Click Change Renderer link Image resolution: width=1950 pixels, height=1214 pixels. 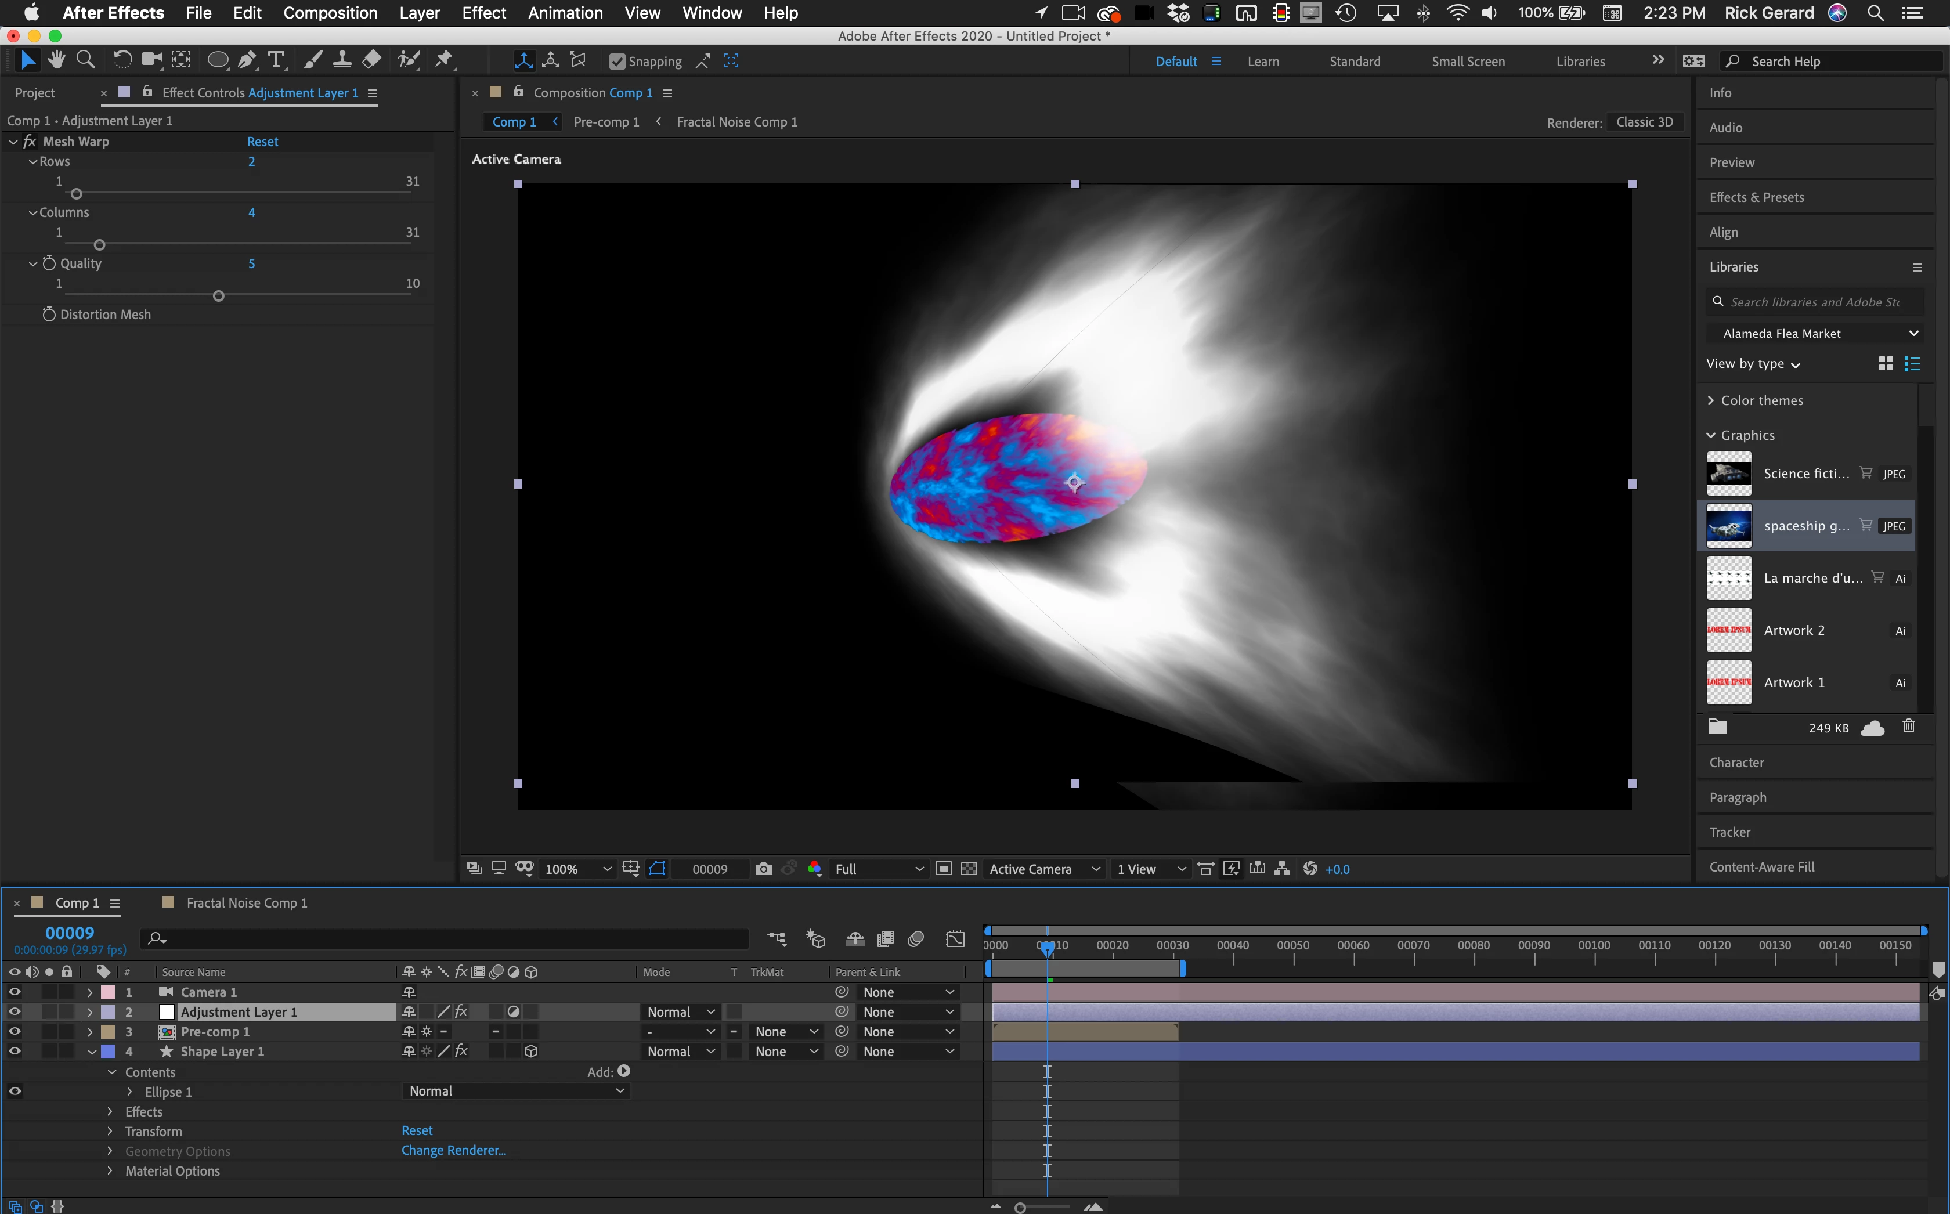point(454,1150)
